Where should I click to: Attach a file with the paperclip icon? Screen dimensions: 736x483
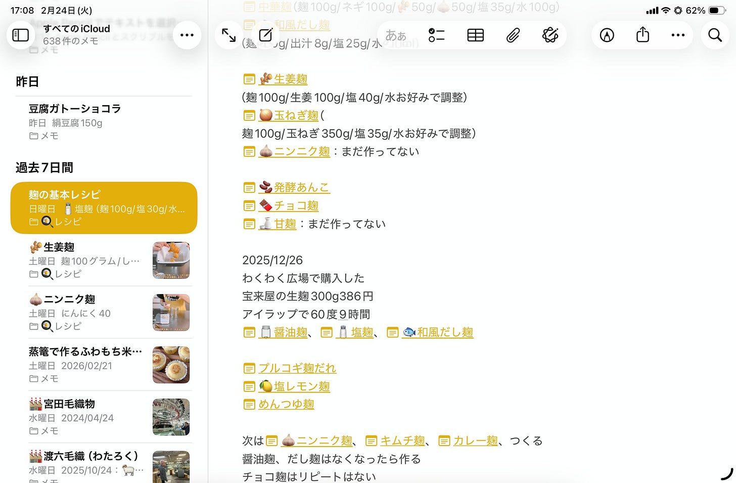513,35
